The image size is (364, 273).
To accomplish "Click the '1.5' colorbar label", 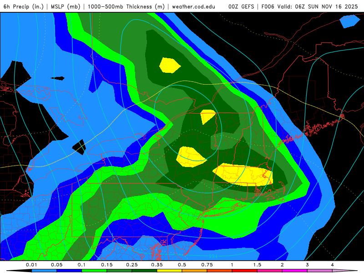I will click(x=257, y=265).
